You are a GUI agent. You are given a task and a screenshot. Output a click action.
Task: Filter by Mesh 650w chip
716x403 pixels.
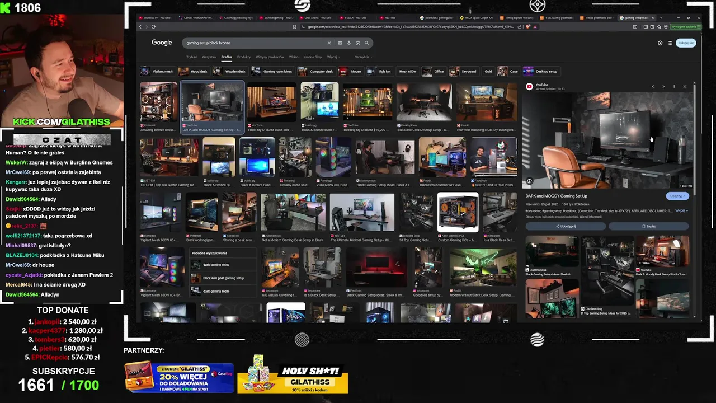[408, 71]
